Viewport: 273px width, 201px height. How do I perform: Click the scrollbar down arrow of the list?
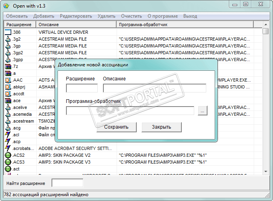pos(266,172)
